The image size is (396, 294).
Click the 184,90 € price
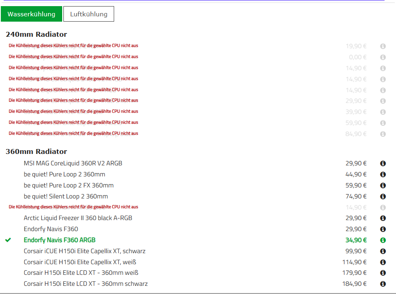(x=354, y=284)
